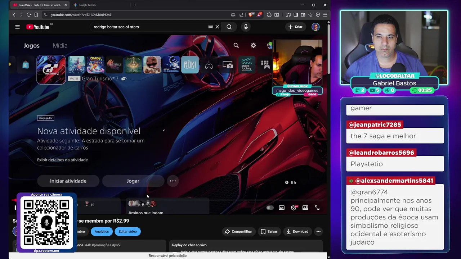Click the PS5 search magnifier icon
This screenshot has height=259, width=461.
click(236, 45)
